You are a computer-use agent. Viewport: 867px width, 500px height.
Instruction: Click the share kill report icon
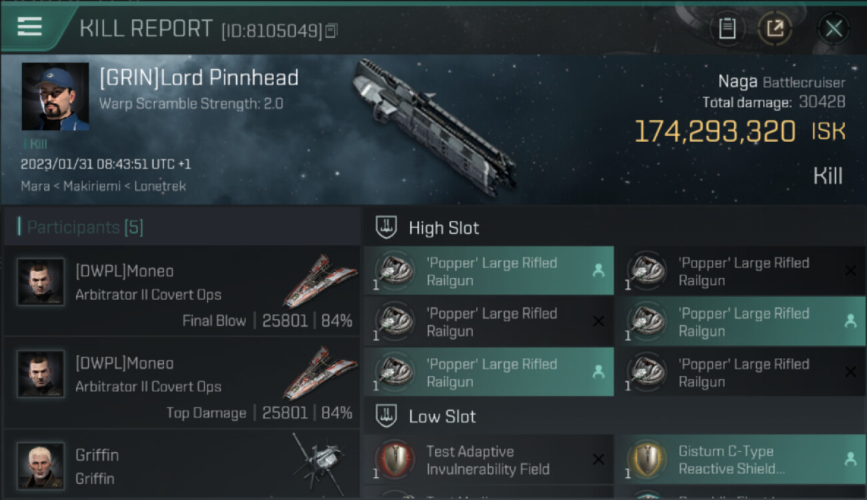[x=774, y=29]
